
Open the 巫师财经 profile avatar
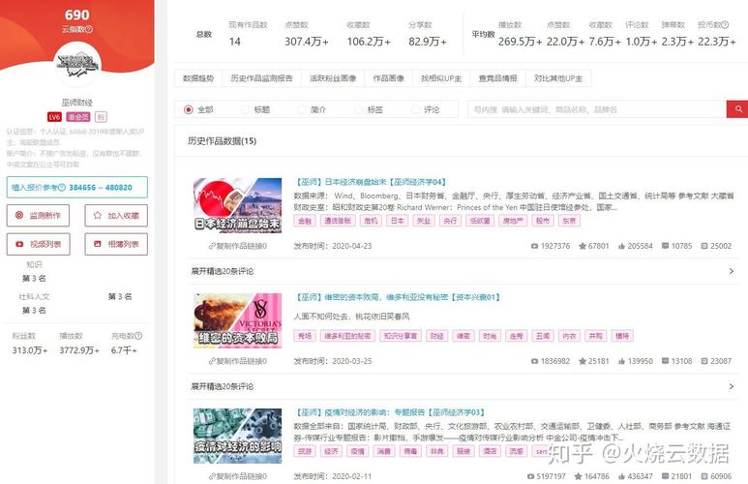76,66
